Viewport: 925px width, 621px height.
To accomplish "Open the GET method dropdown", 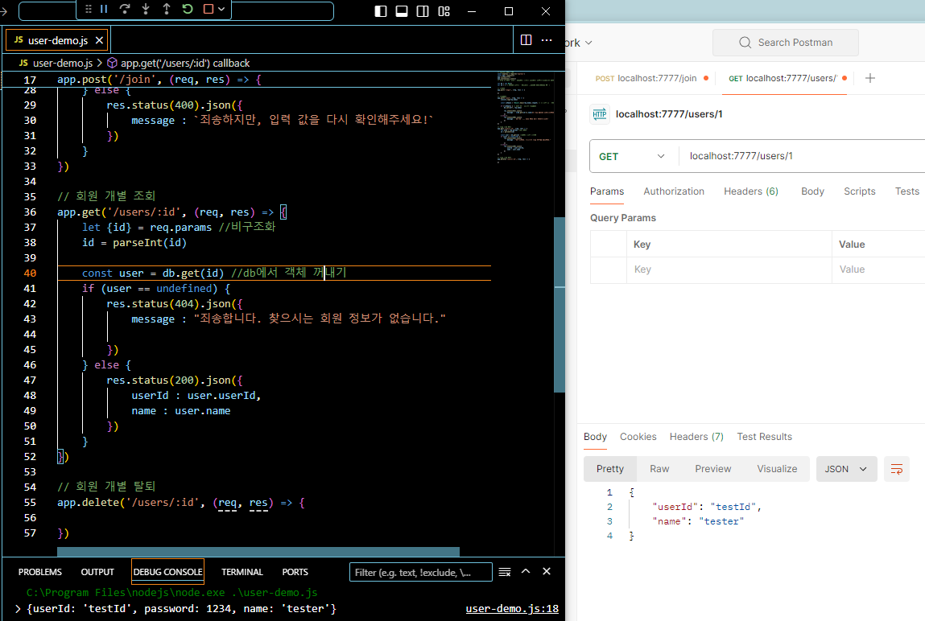I will point(633,156).
